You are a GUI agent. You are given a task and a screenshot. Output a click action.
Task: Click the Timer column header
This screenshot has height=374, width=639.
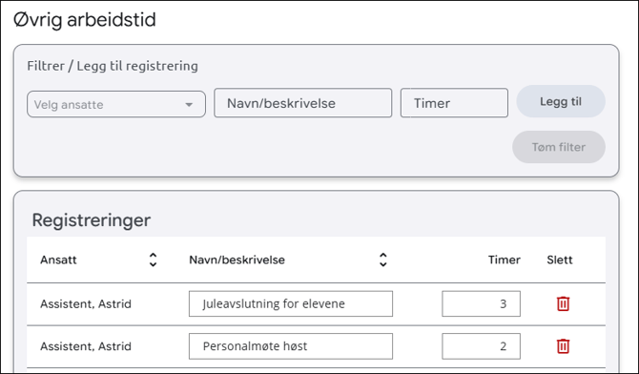tap(505, 260)
